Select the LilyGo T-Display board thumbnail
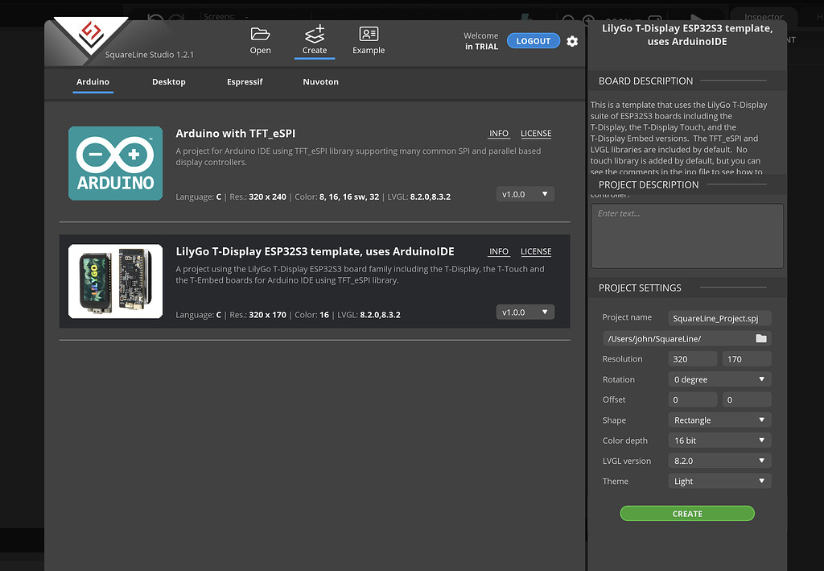Image resolution: width=824 pixels, height=571 pixels. coord(115,281)
